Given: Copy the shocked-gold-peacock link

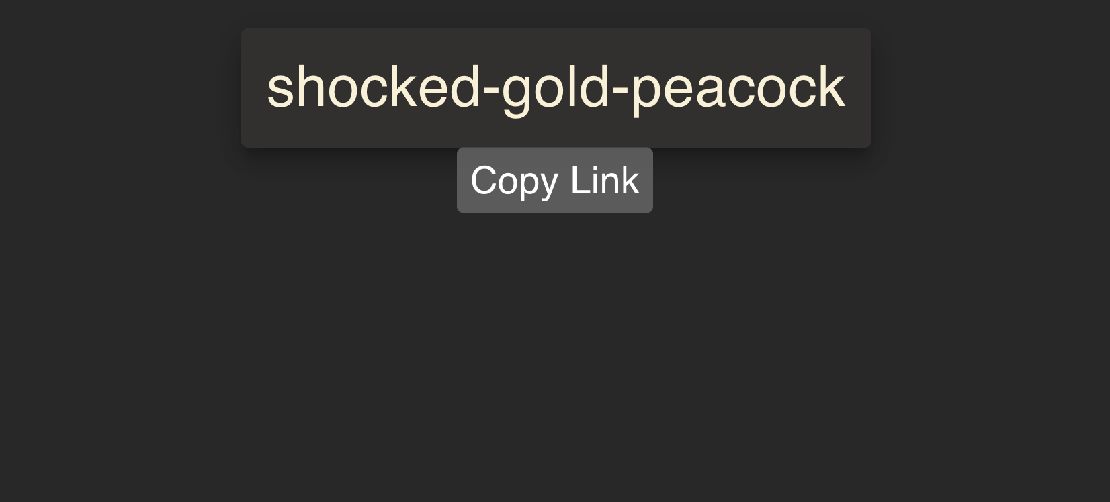Looking at the screenshot, I should (x=555, y=181).
